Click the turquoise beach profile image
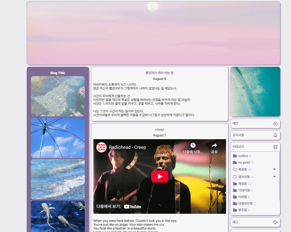 tap(255, 92)
